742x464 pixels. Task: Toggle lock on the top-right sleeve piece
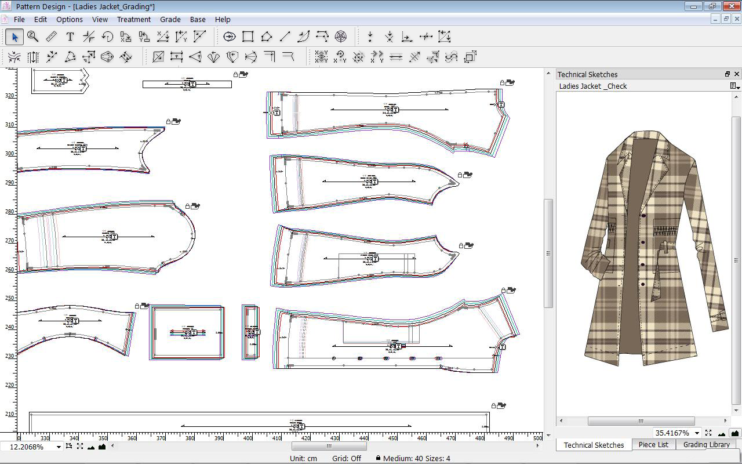503,83
